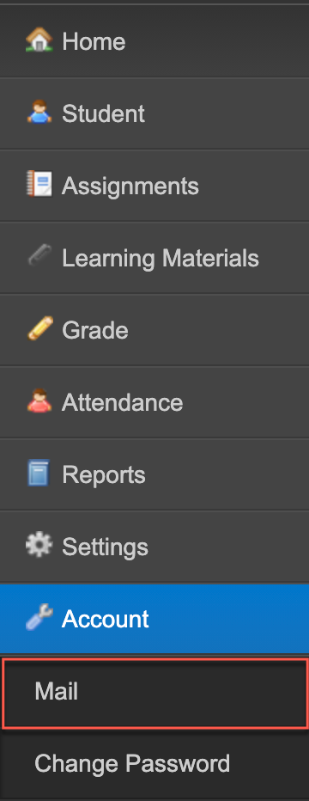Open the Home menu item
This screenshot has height=801, width=309.
154,41
